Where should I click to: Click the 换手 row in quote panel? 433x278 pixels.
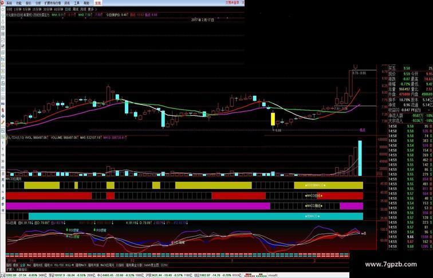tap(410, 100)
